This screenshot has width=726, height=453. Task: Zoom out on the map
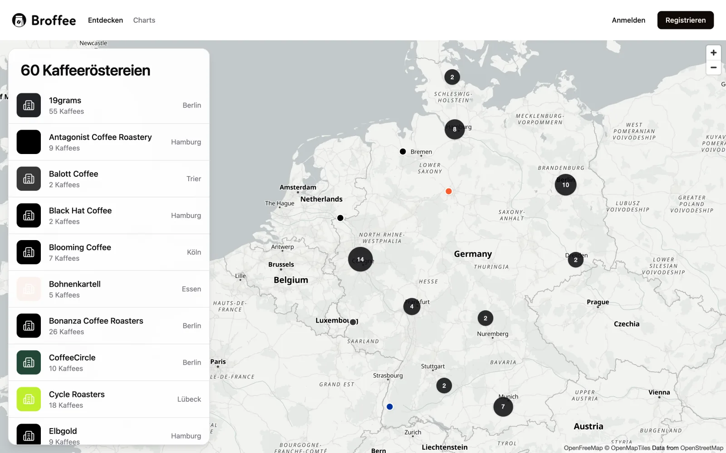[x=713, y=67]
